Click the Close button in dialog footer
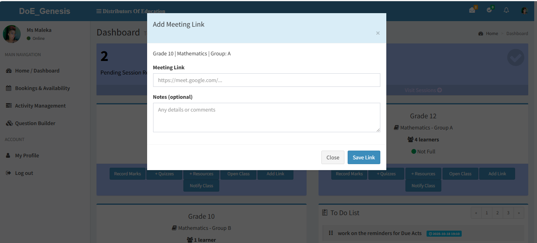This screenshot has height=243, width=537. point(332,157)
